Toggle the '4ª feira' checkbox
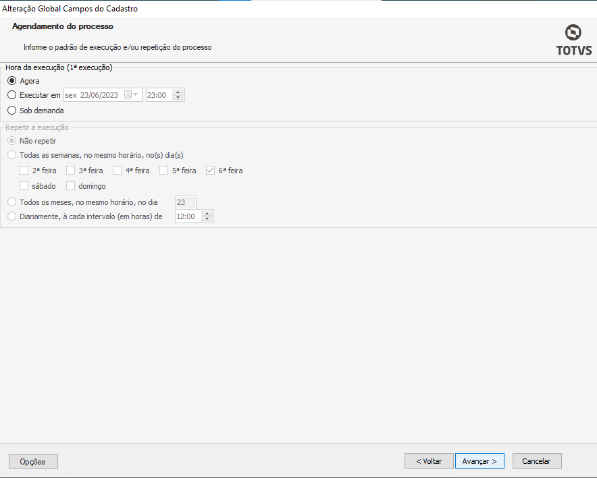 point(118,171)
